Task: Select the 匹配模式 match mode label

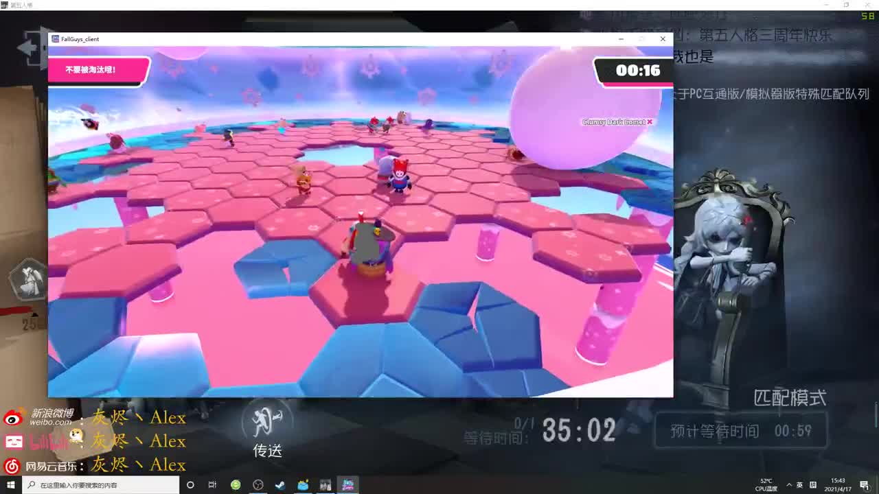Action: tap(790, 398)
